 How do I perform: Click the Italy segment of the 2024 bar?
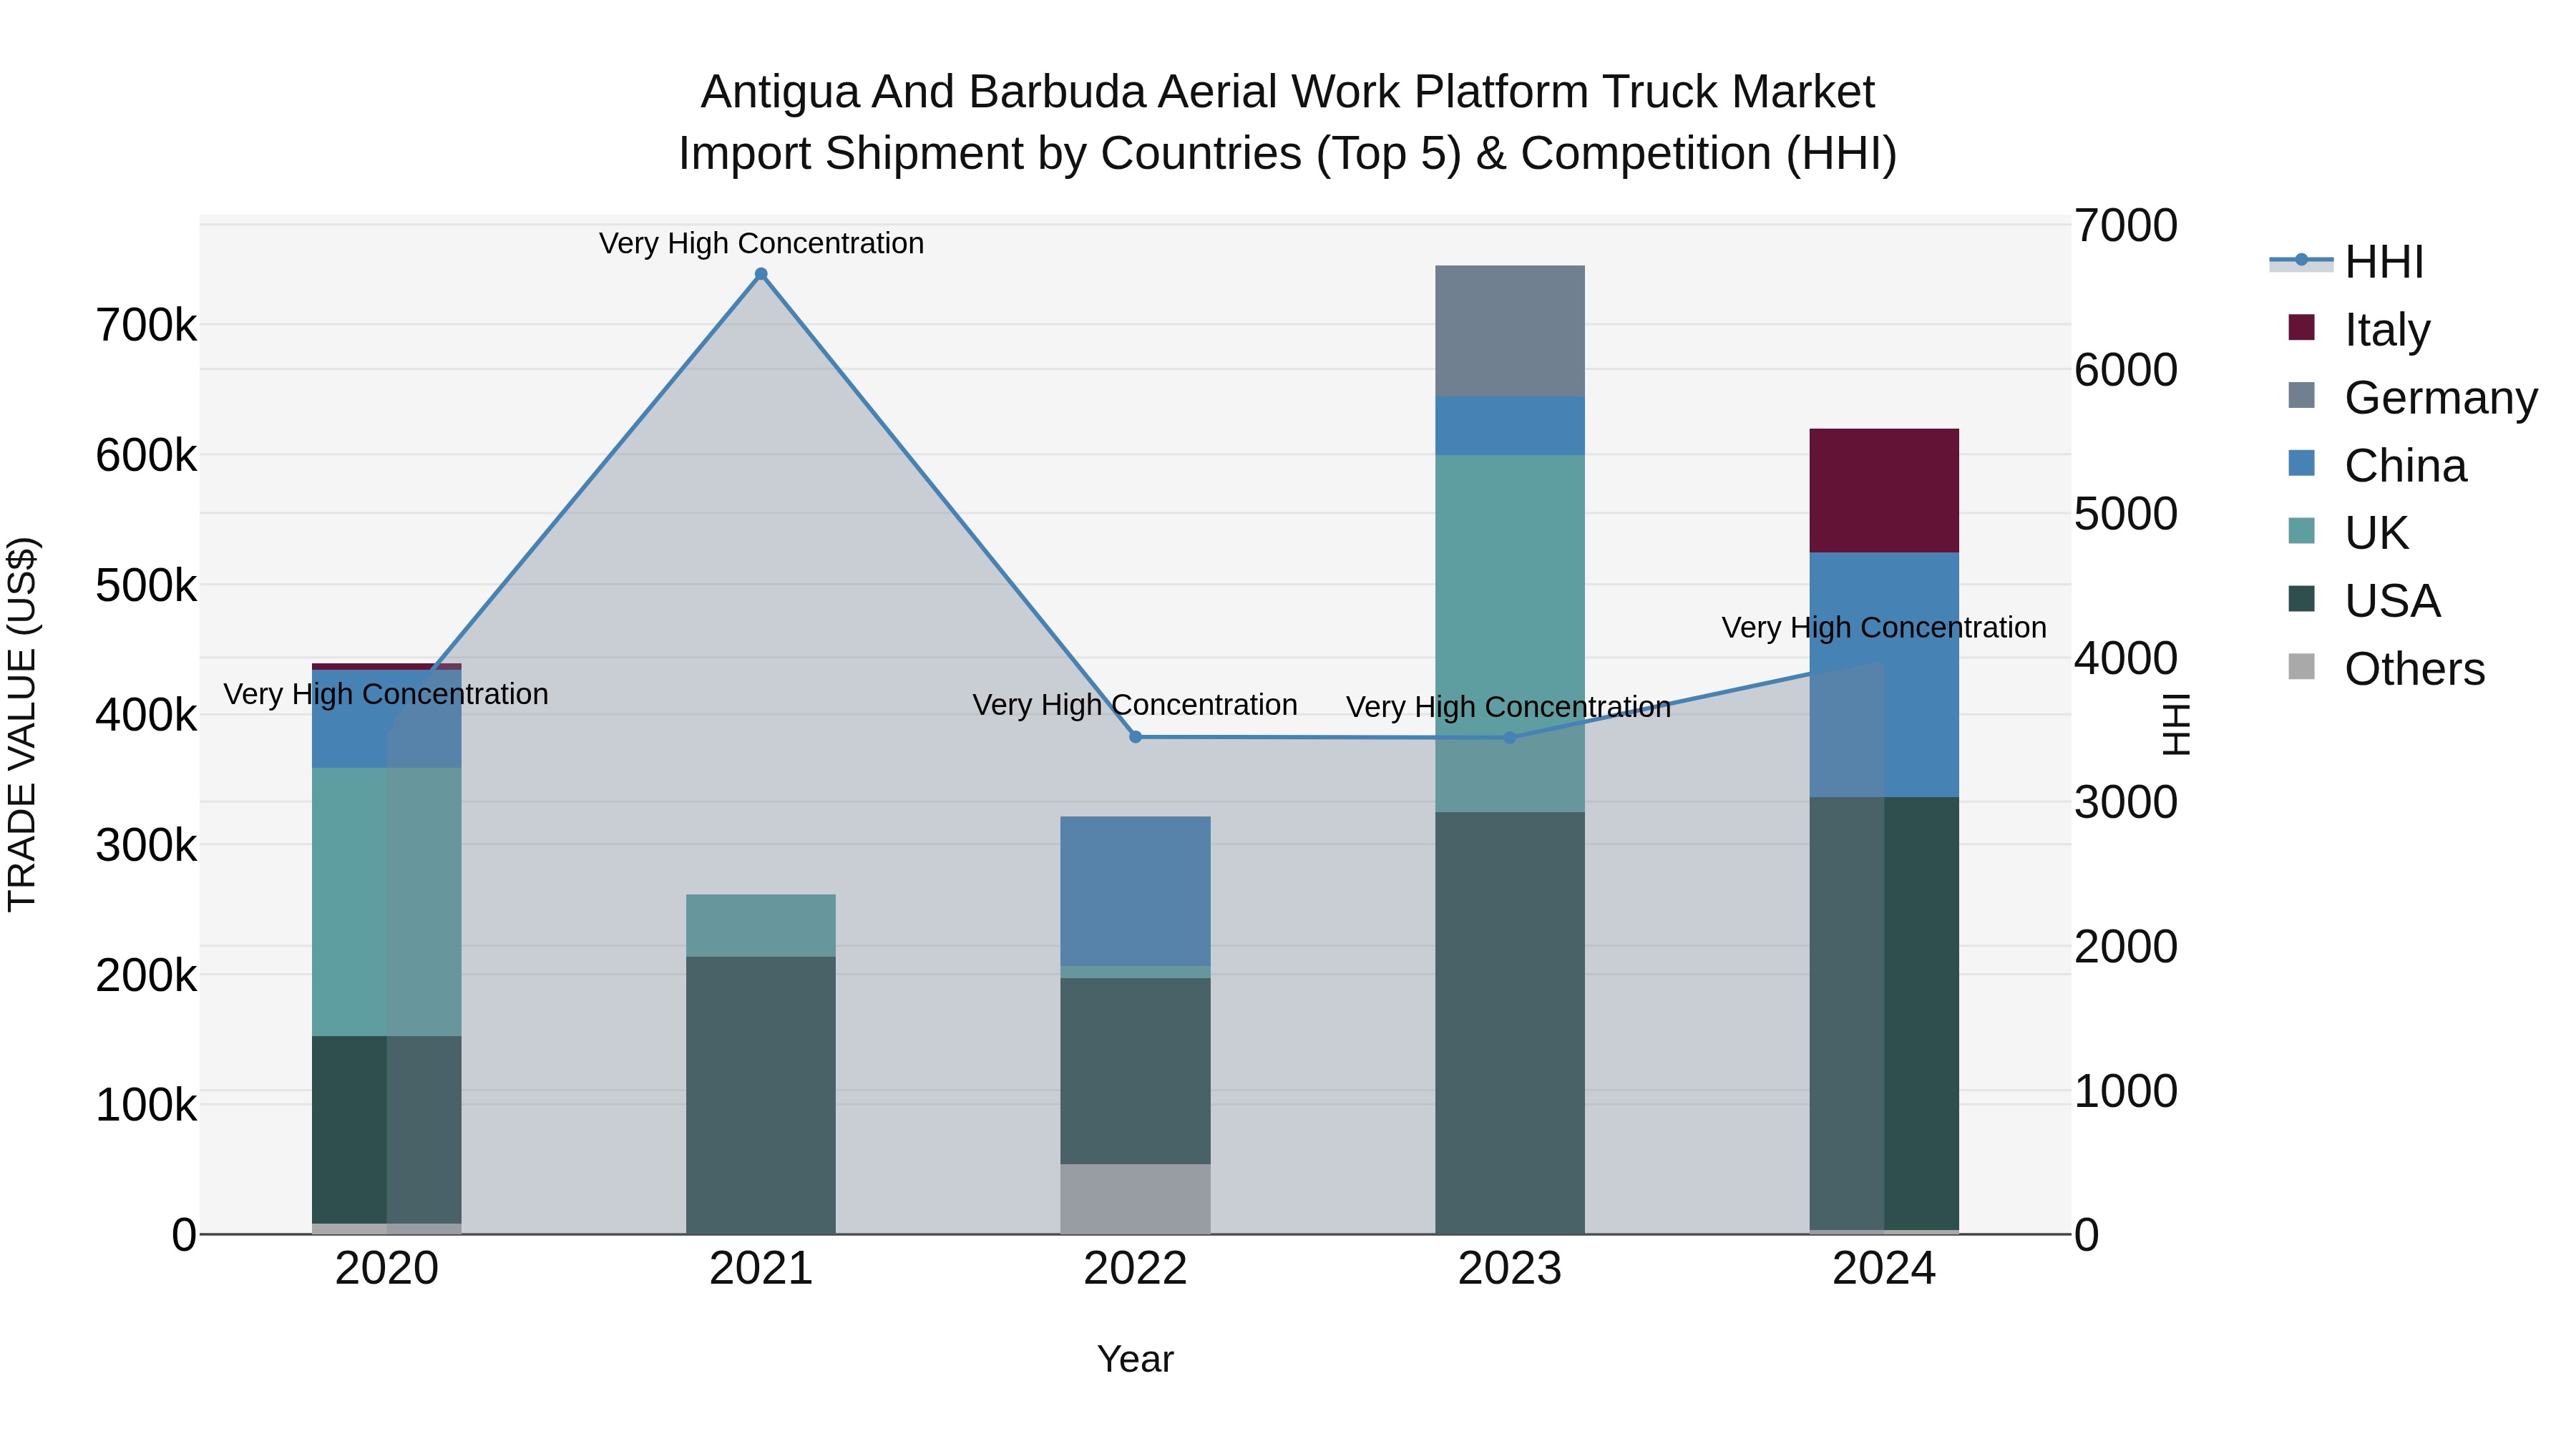(x=1884, y=491)
